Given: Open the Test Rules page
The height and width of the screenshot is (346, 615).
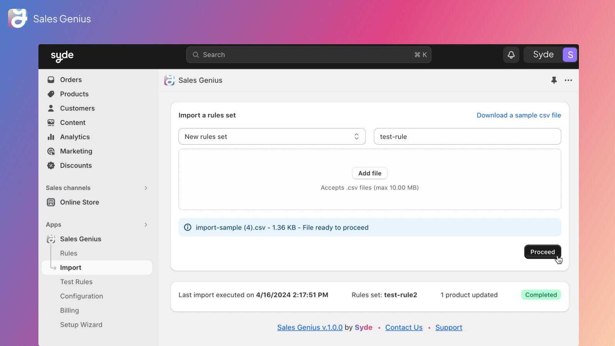Looking at the screenshot, I should click(76, 282).
